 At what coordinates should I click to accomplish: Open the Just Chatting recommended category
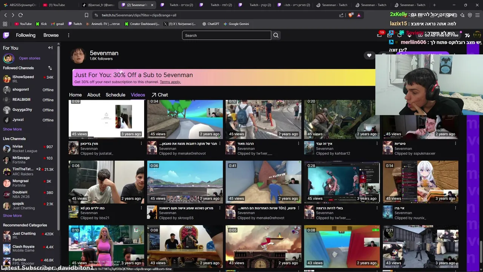[x=28, y=235]
